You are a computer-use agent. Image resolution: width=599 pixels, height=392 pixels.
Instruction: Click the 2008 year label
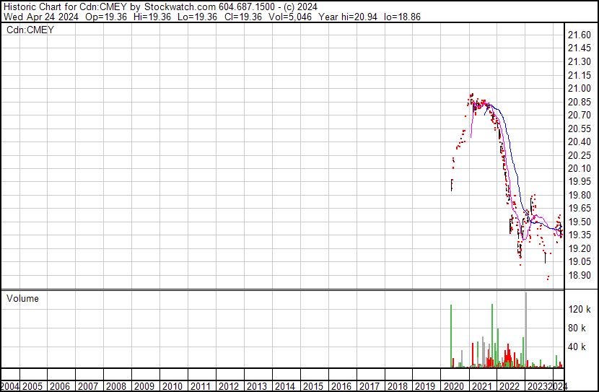pos(116,386)
